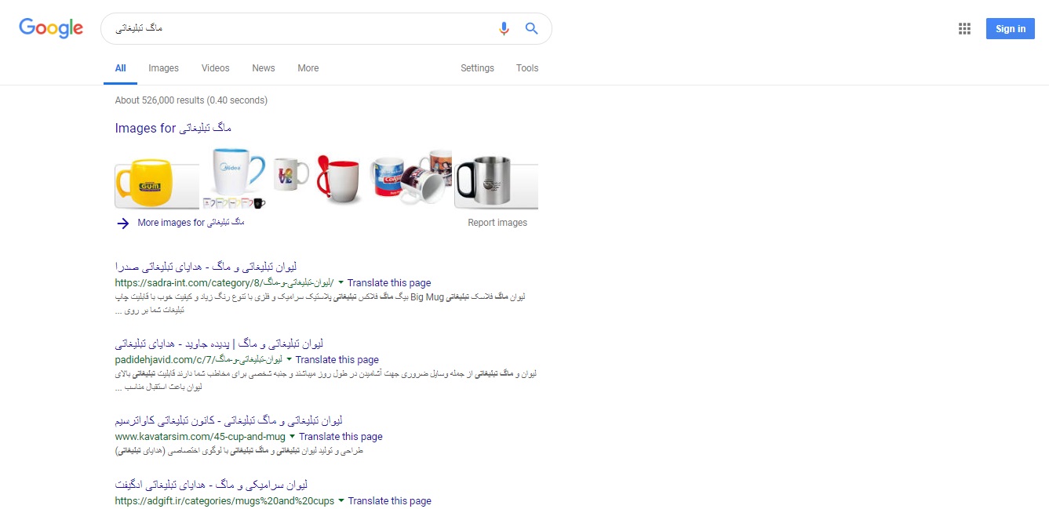The height and width of the screenshot is (509, 1049).
Task: Click the Tools option
Action: (527, 68)
